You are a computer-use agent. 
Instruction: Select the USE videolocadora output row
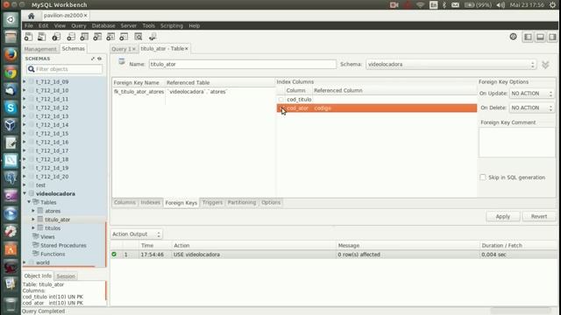tap(333, 255)
